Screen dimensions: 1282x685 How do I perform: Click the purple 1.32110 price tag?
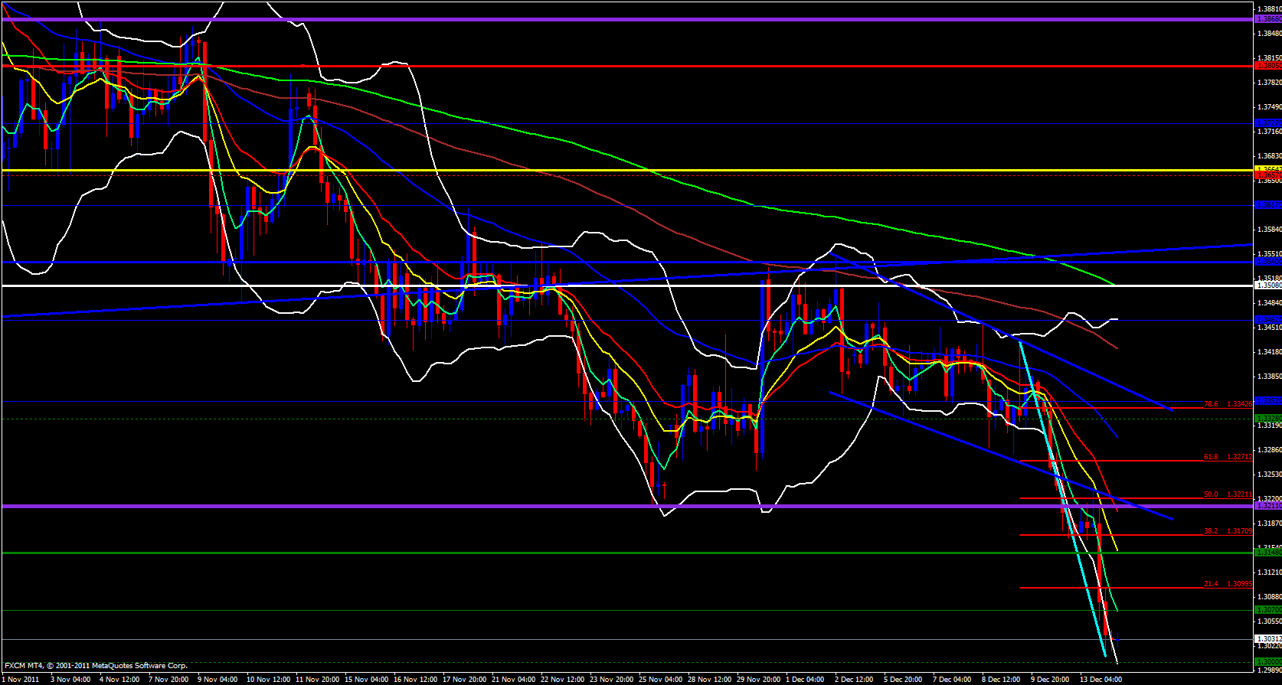click(x=1267, y=506)
